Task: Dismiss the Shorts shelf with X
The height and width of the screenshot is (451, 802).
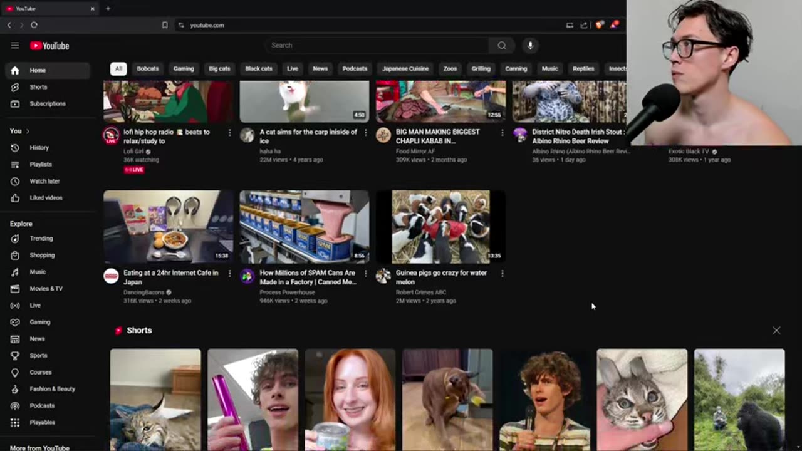Action: 776,330
